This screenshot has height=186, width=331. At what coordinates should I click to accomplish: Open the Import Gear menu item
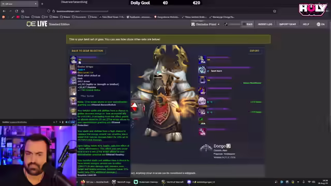pyautogui.click(x=288, y=24)
